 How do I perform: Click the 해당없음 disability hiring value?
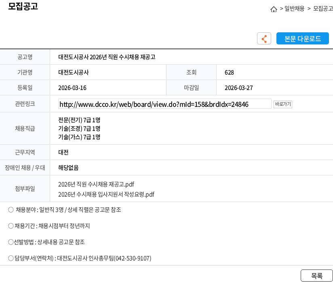coord(68,168)
